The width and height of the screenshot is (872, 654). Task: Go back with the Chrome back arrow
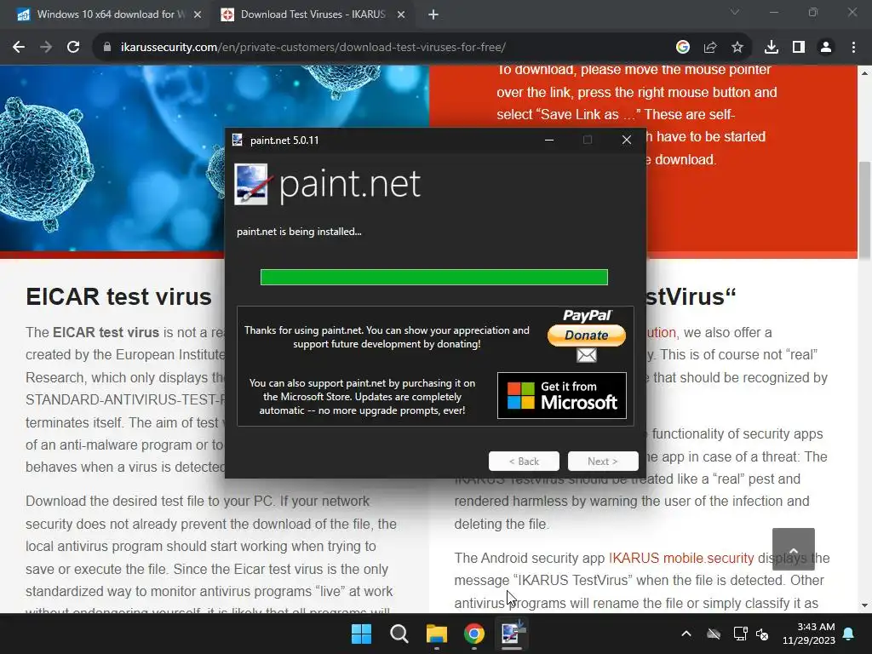(19, 48)
